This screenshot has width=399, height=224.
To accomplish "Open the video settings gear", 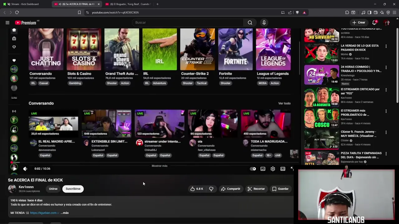I will pos(273,169).
